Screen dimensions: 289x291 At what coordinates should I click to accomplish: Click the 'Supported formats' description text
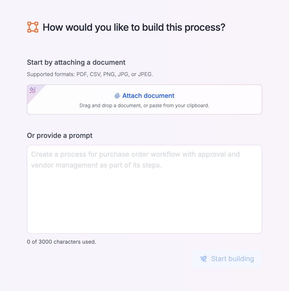[x=90, y=75]
